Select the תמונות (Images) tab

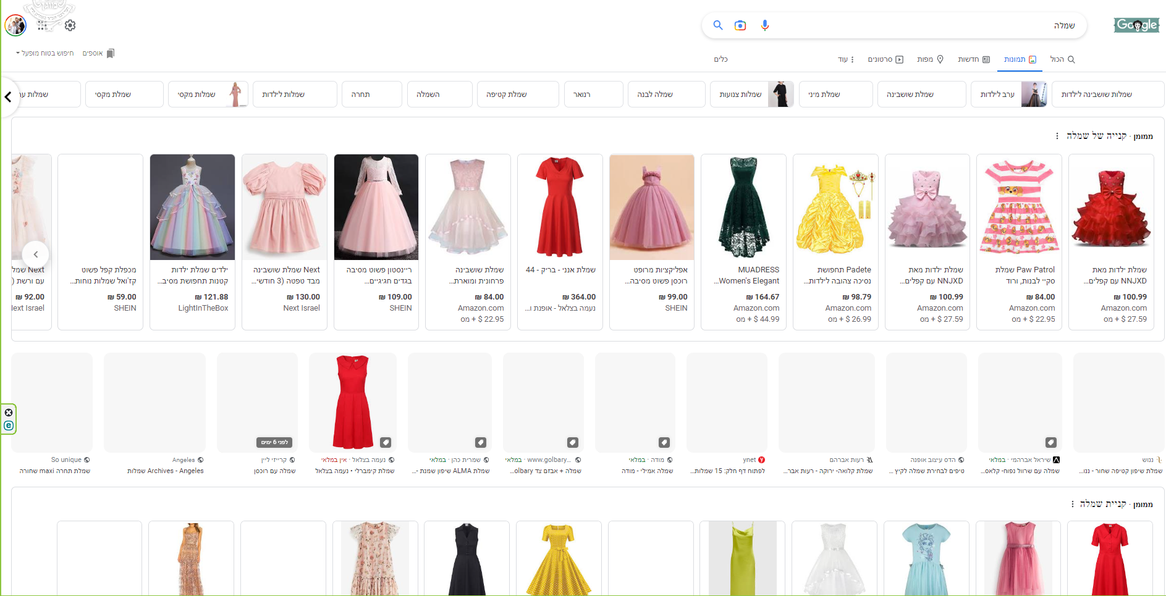point(1020,60)
